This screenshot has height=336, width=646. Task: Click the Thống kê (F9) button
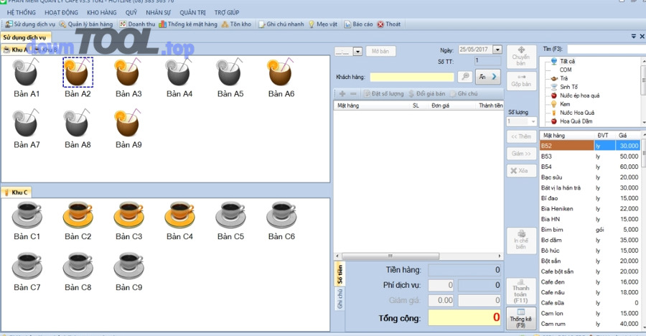click(x=520, y=317)
